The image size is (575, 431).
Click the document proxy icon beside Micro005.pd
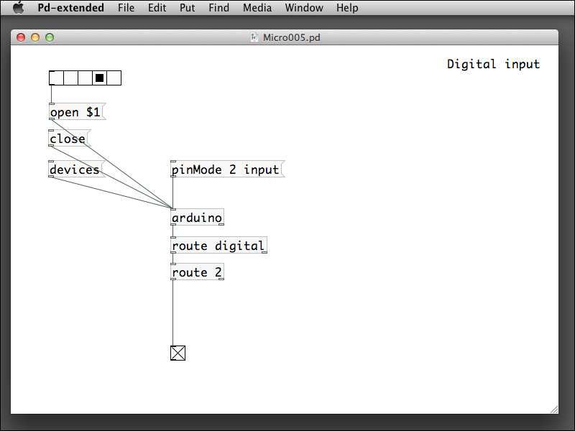(x=253, y=37)
